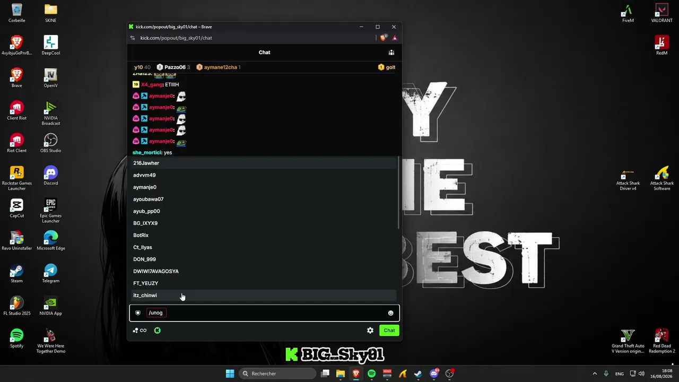Viewport: 679px width, 382px height.
Task: Select the Grand Theft Auto V desktop icon
Action: (x=628, y=341)
